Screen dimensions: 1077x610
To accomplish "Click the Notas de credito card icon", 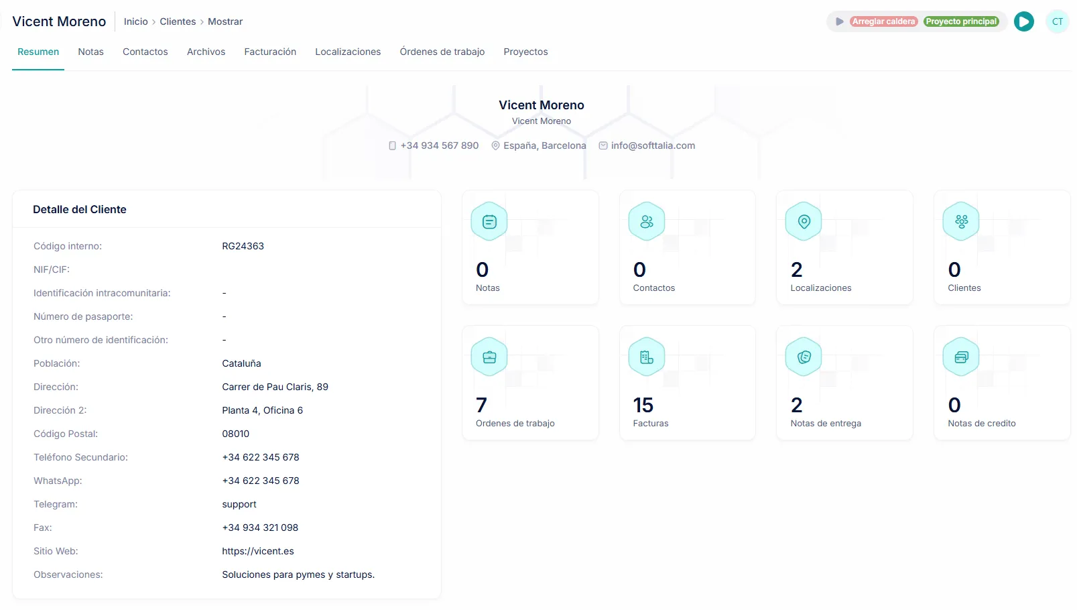I will (x=961, y=357).
